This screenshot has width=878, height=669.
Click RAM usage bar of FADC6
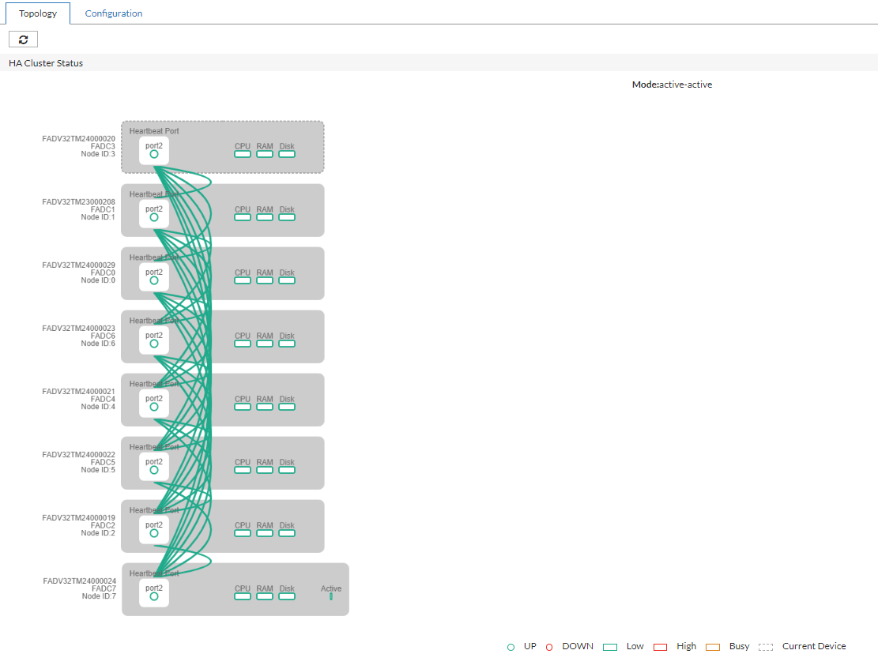pyautogui.click(x=265, y=344)
